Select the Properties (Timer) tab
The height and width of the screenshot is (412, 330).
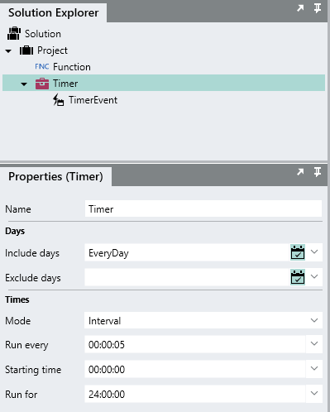point(55,176)
